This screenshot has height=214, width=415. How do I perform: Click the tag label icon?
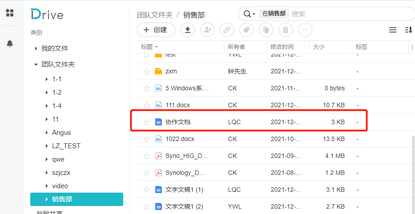(x=246, y=30)
